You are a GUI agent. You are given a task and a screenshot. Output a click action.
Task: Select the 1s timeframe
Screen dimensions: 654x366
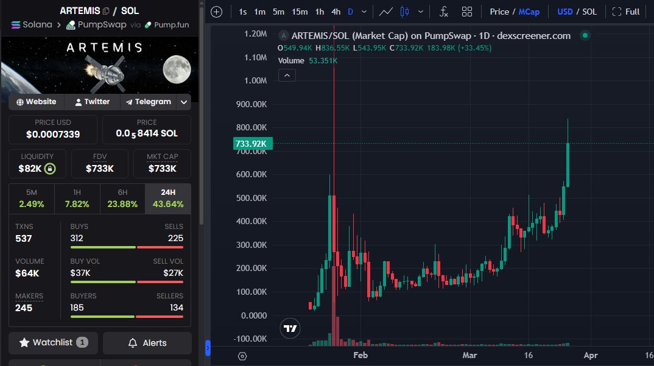(x=243, y=12)
